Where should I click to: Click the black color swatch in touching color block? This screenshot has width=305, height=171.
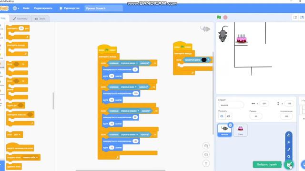pos(204,60)
